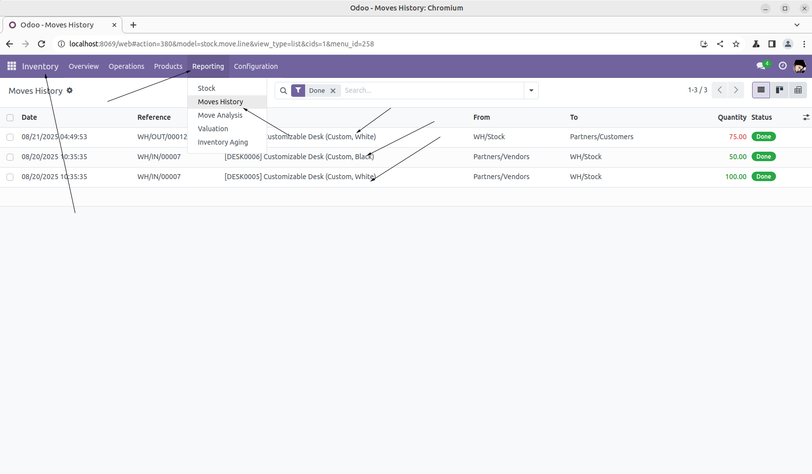Click the Moves History settings gear
Viewport: 812px width, 474px height.
pos(70,90)
